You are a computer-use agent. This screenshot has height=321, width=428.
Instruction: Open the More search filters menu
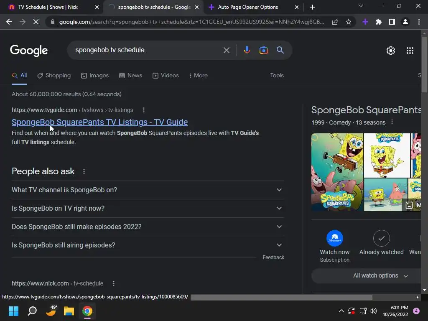coord(199,76)
